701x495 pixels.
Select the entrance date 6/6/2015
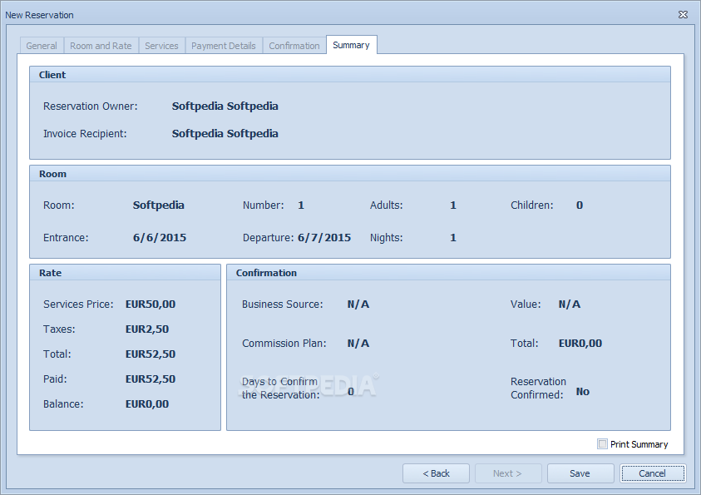[160, 238]
